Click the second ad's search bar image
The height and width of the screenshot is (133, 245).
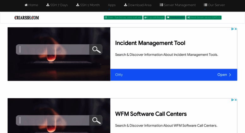(59, 120)
